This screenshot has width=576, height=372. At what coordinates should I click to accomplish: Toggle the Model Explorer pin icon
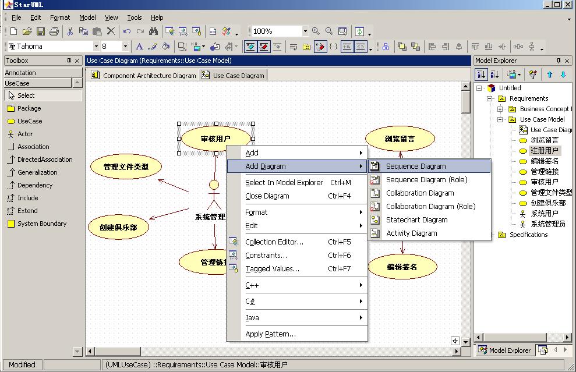(x=559, y=60)
